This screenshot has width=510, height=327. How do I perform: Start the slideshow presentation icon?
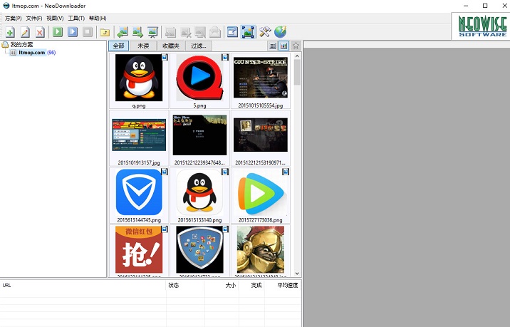coord(152,32)
